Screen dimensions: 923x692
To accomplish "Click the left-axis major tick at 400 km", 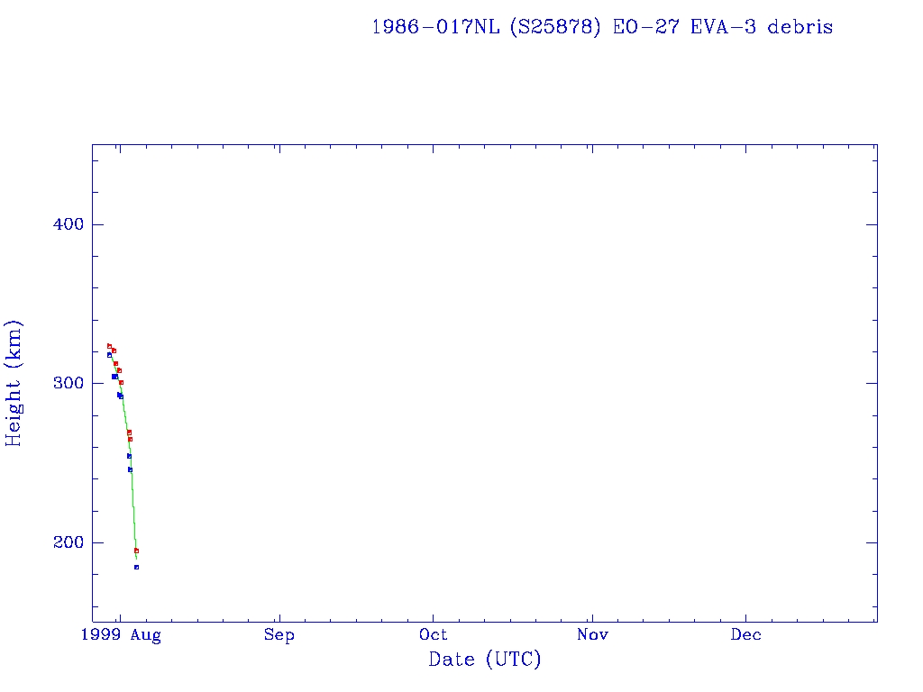I will click(97, 224).
